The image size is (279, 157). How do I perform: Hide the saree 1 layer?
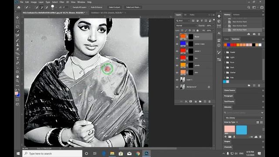pos(177,51)
